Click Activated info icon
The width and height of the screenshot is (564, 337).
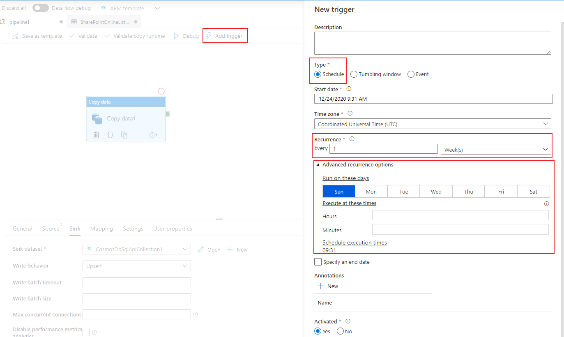coord(348,321)
